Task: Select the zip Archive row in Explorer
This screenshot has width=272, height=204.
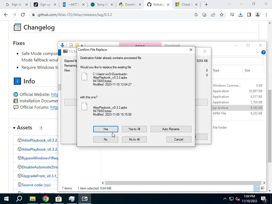Action: [237, 108]
